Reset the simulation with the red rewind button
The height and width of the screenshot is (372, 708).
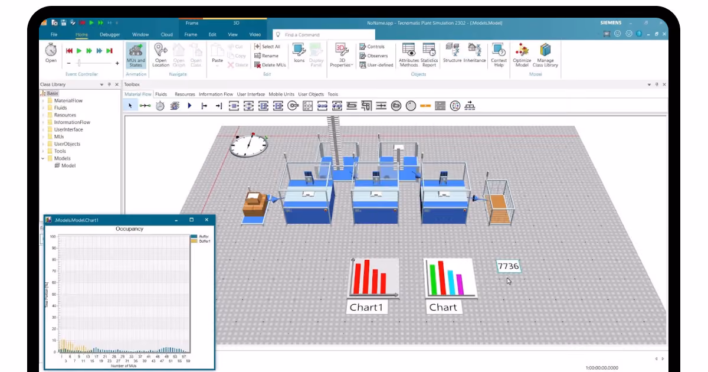[69, 51]
